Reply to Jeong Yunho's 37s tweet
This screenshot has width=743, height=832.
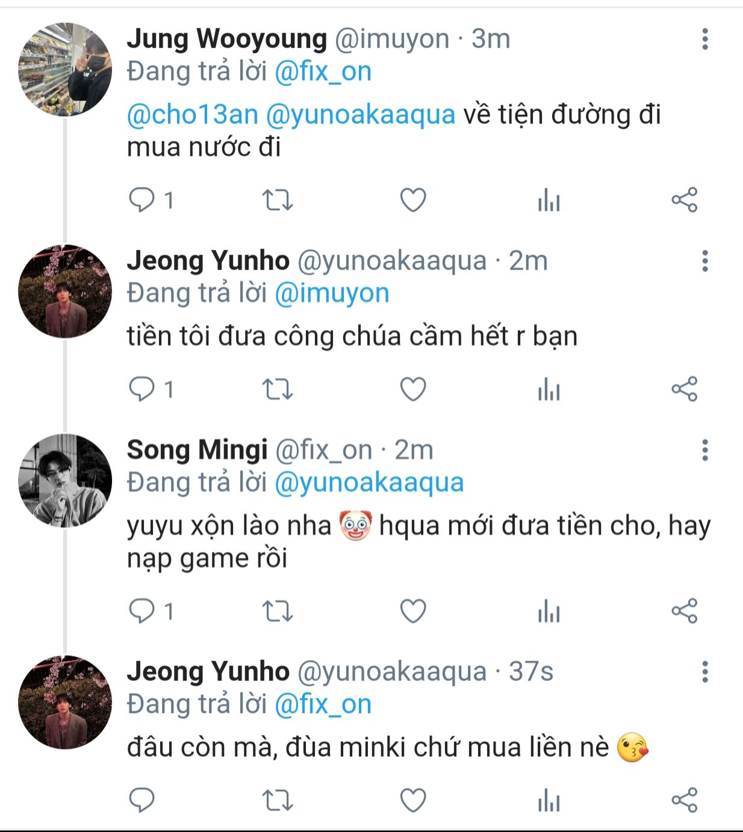coord(142,801)
